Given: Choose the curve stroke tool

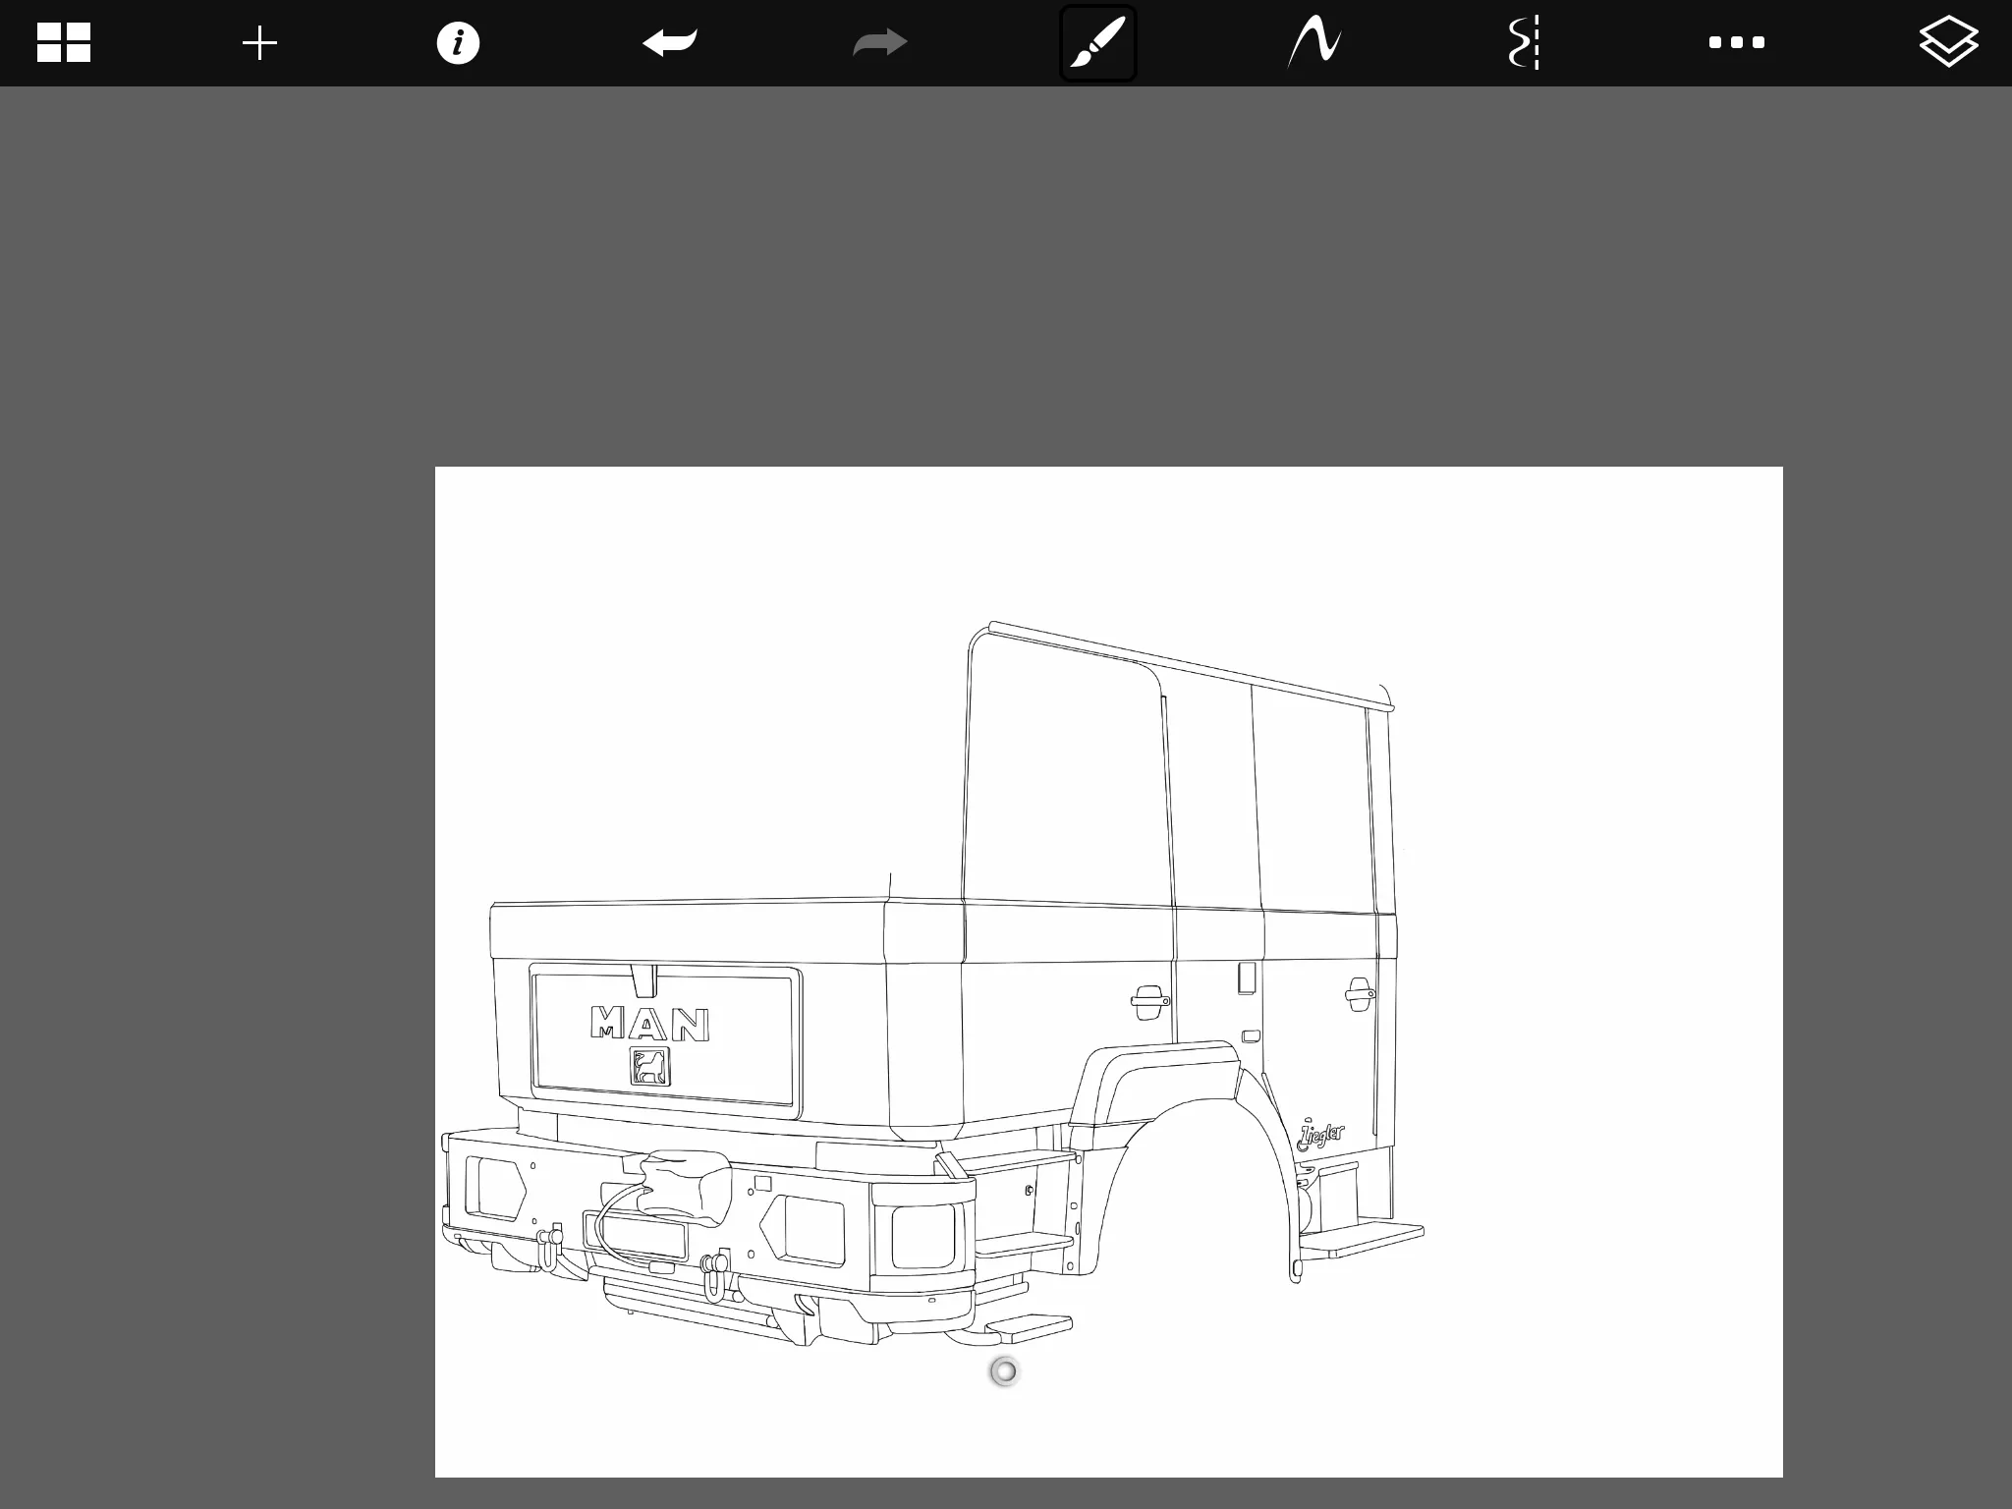Looking at the screenshot, I should pyautogui.click(x=1314, y=43).
